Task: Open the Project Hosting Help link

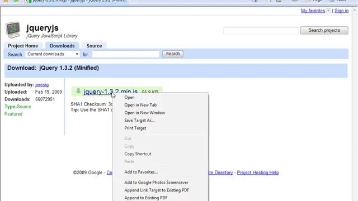Action: pyautogui.click(x=258, y=173)
